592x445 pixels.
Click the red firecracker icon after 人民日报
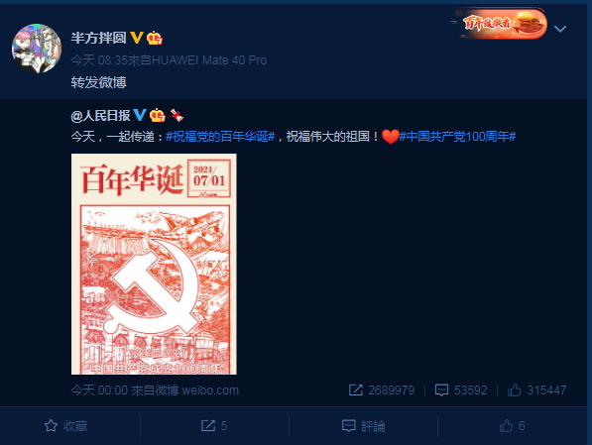tap(177, 115)
